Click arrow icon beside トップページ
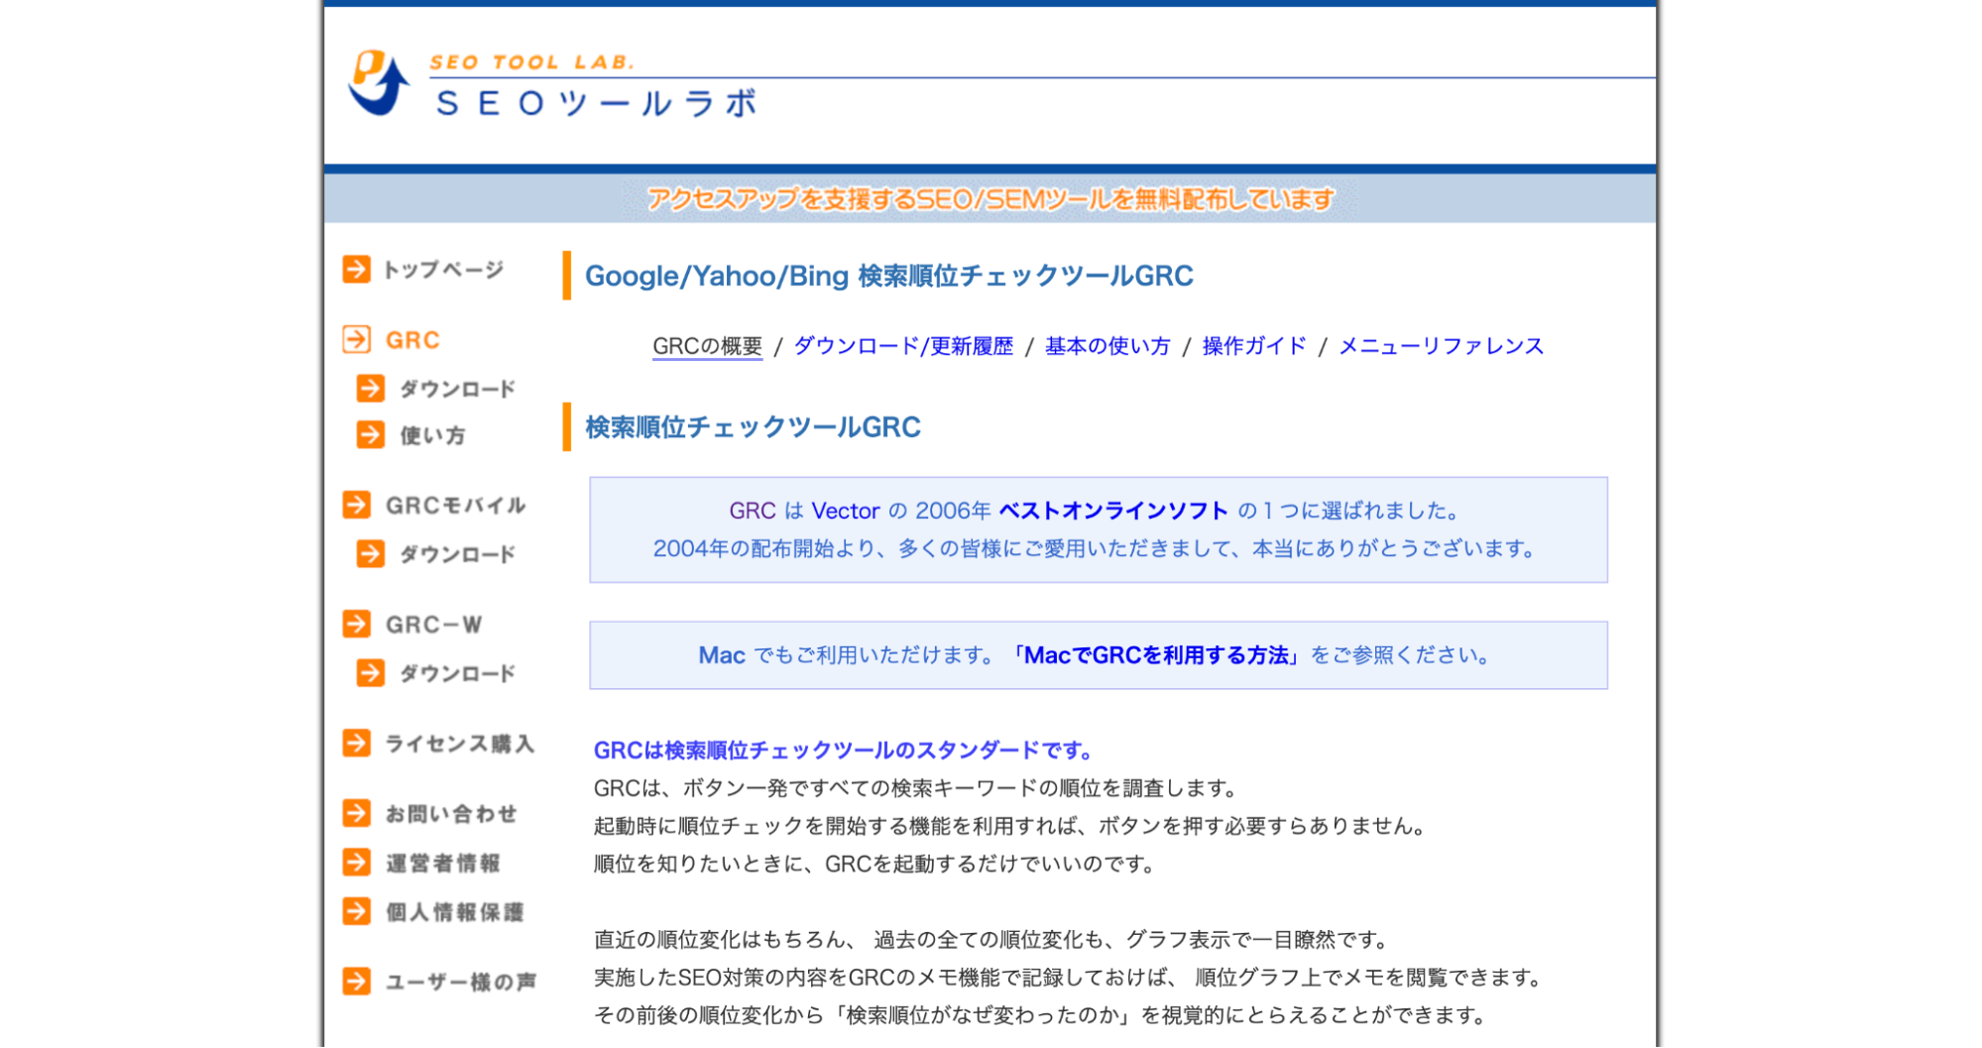This screenshot has width=1982, height=1048. (356, 269)
